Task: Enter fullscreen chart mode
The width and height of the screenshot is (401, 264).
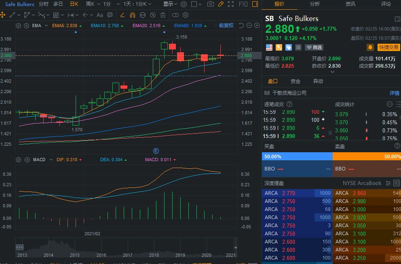Action: tap(231, 4)
